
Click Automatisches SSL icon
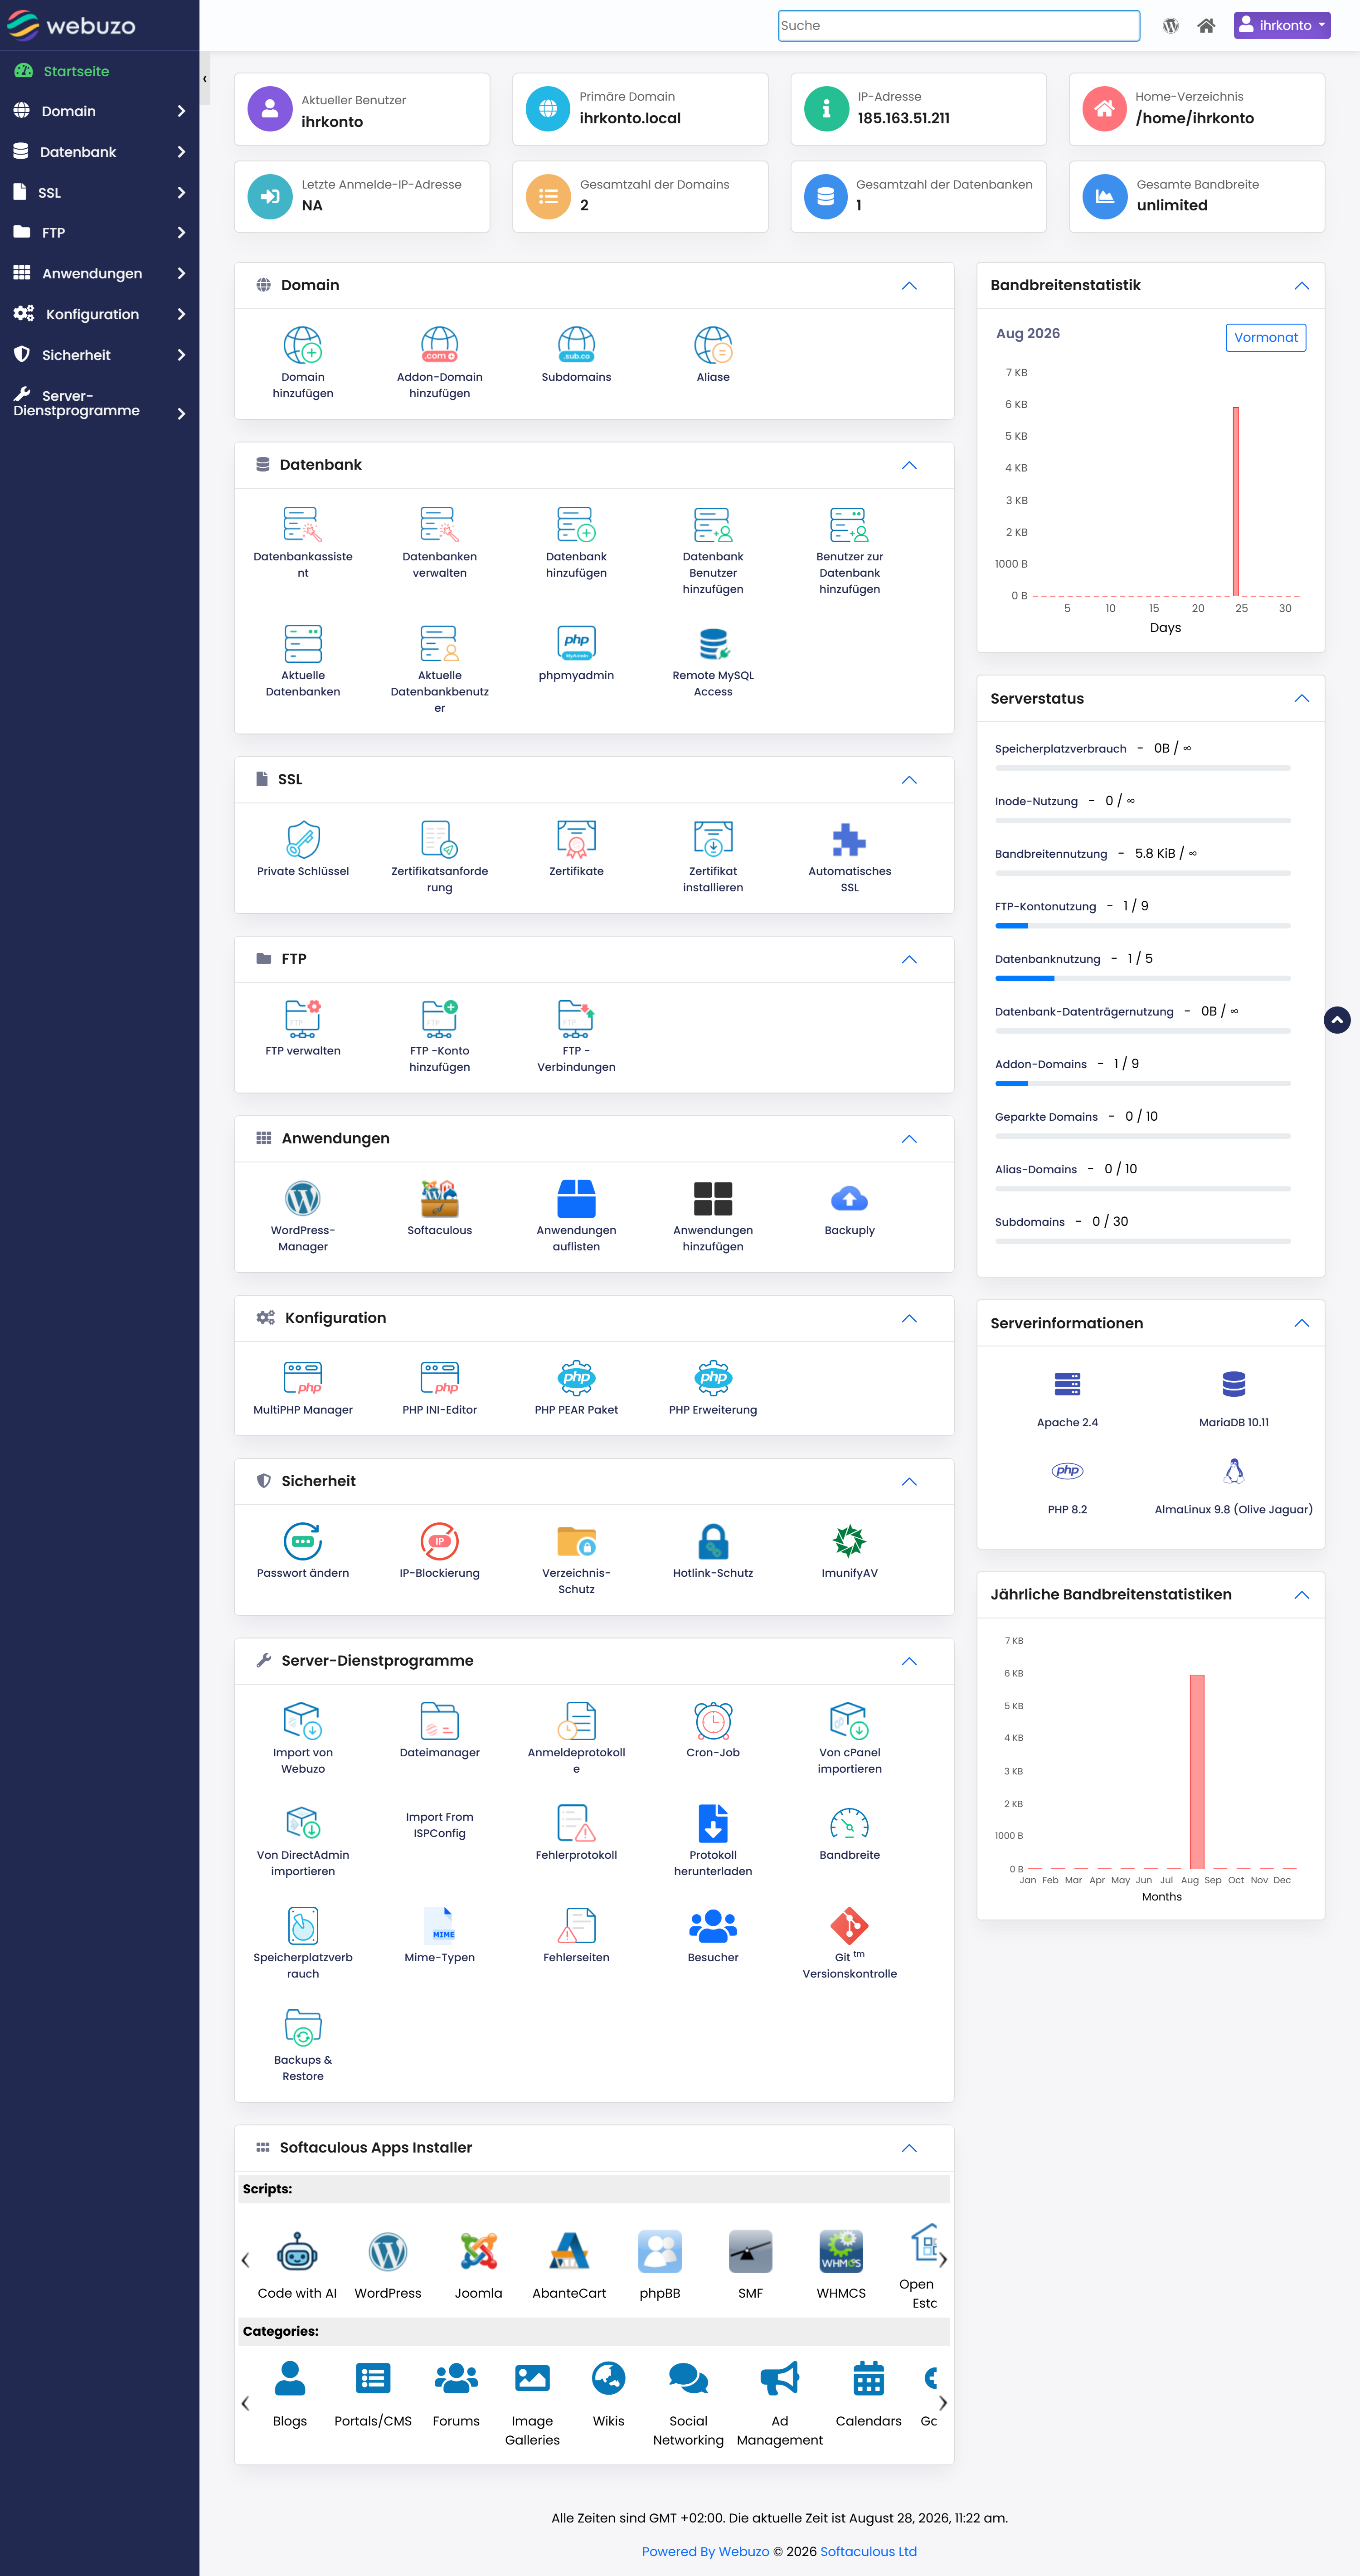849,839
